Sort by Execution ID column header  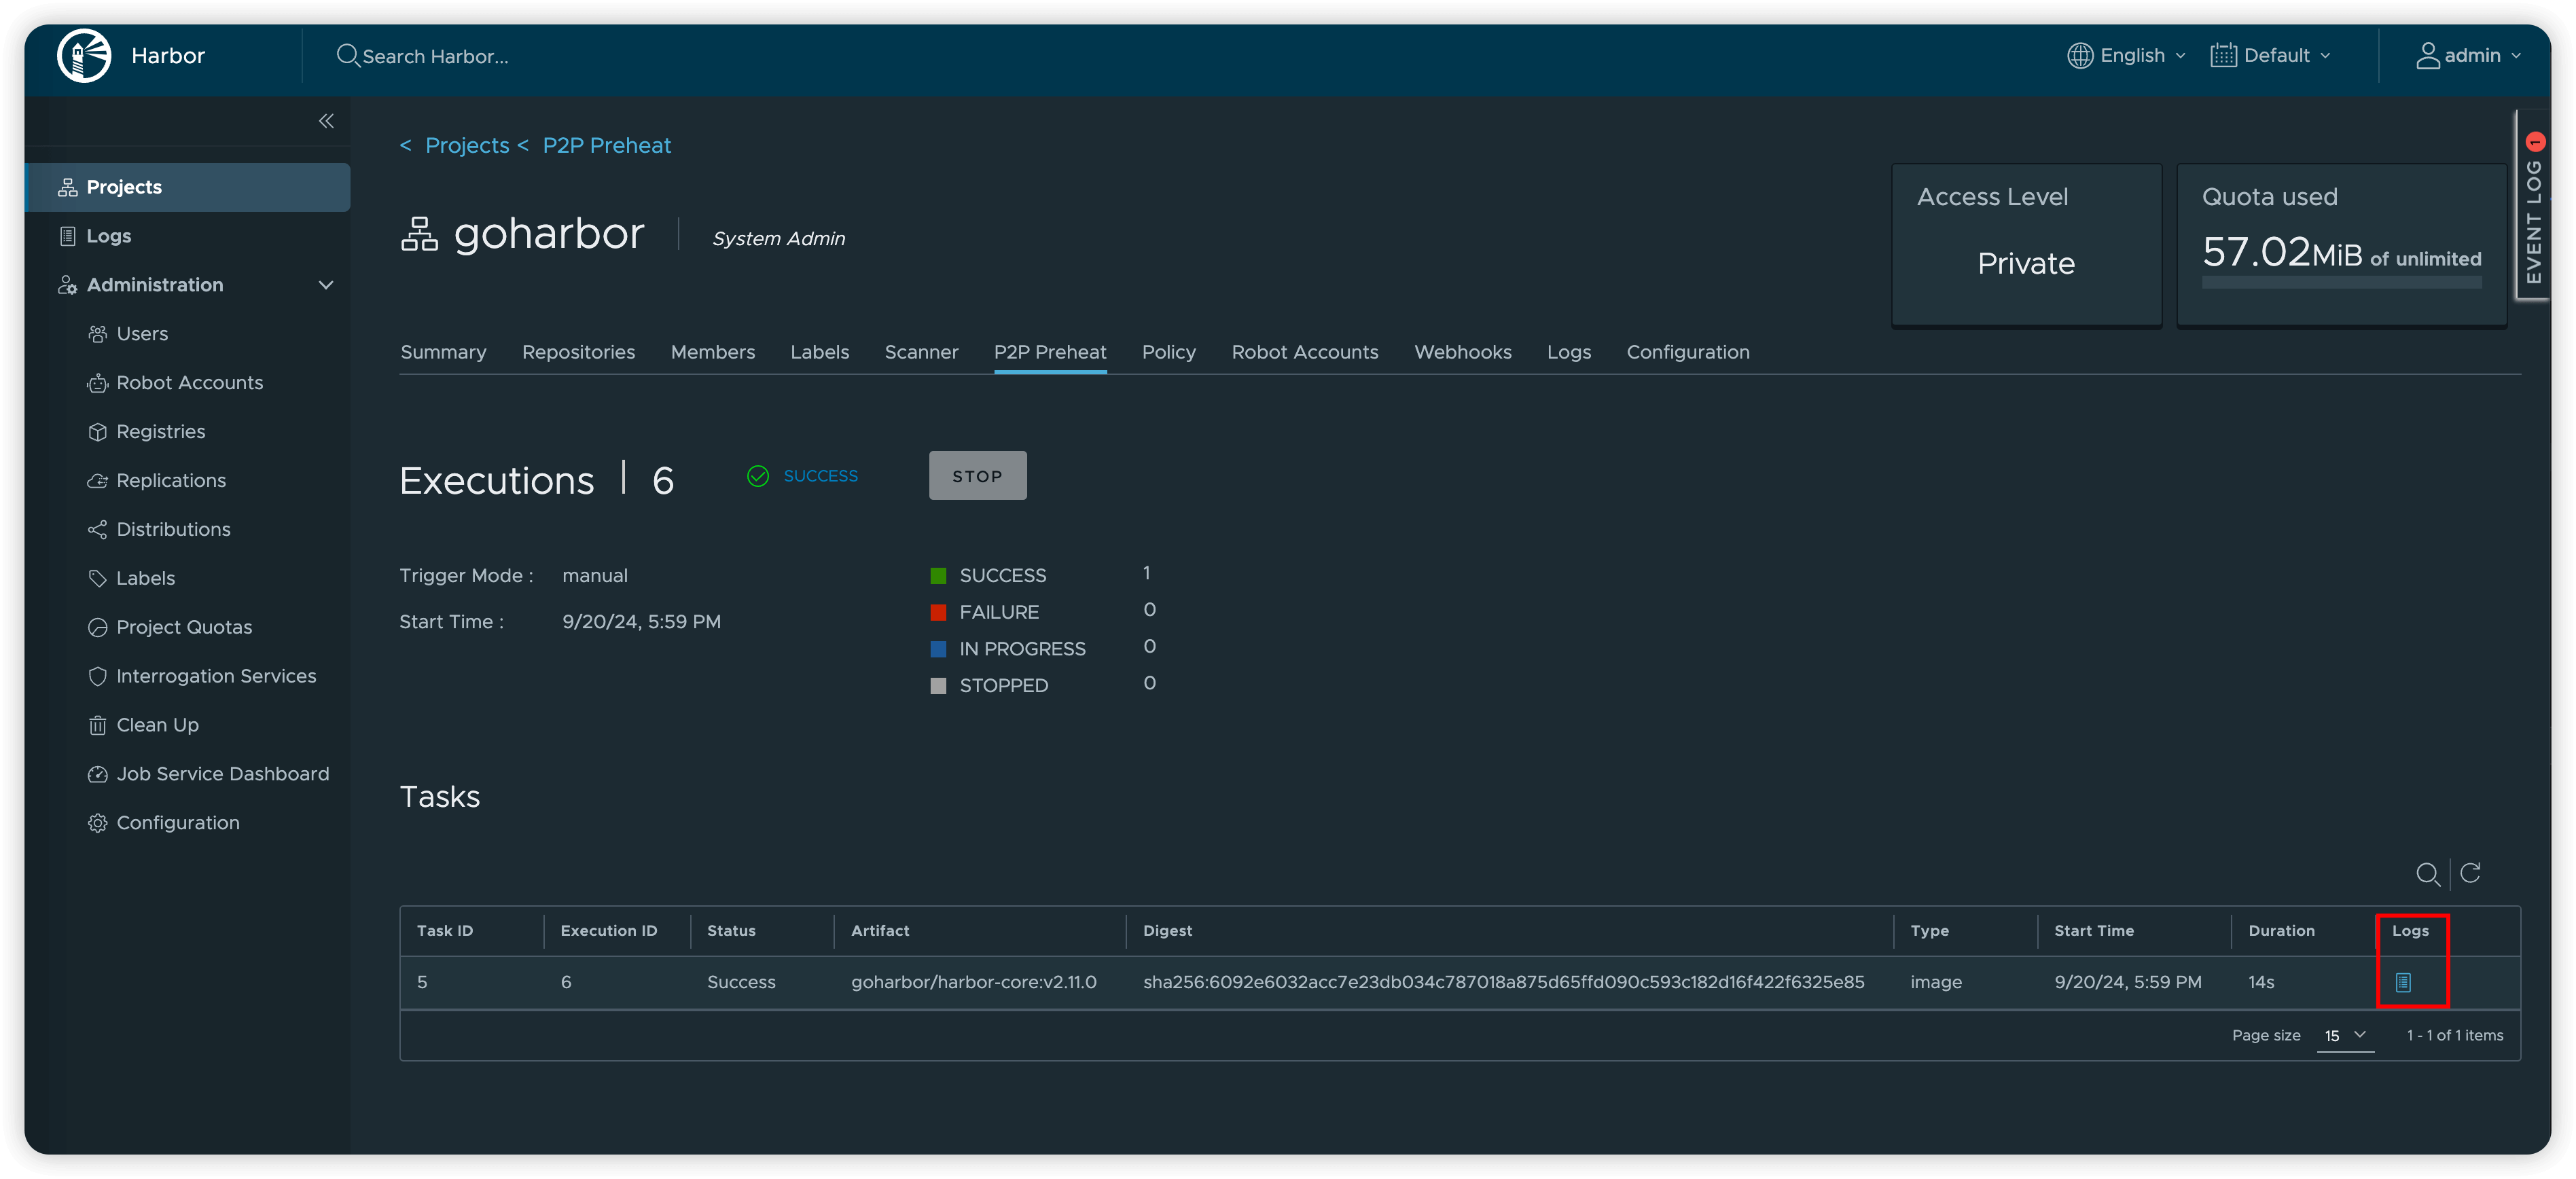coord(608,931)
